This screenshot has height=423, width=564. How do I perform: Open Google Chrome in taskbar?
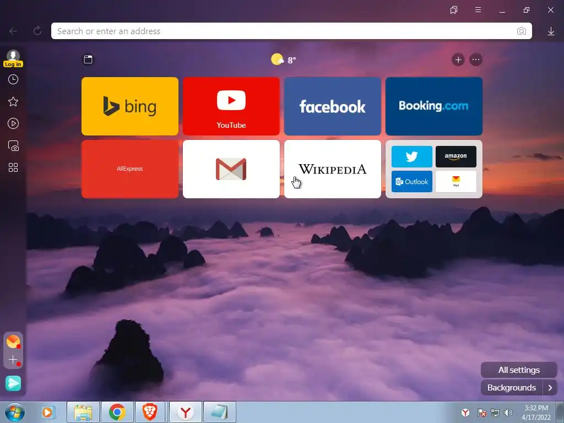(117, 412)
